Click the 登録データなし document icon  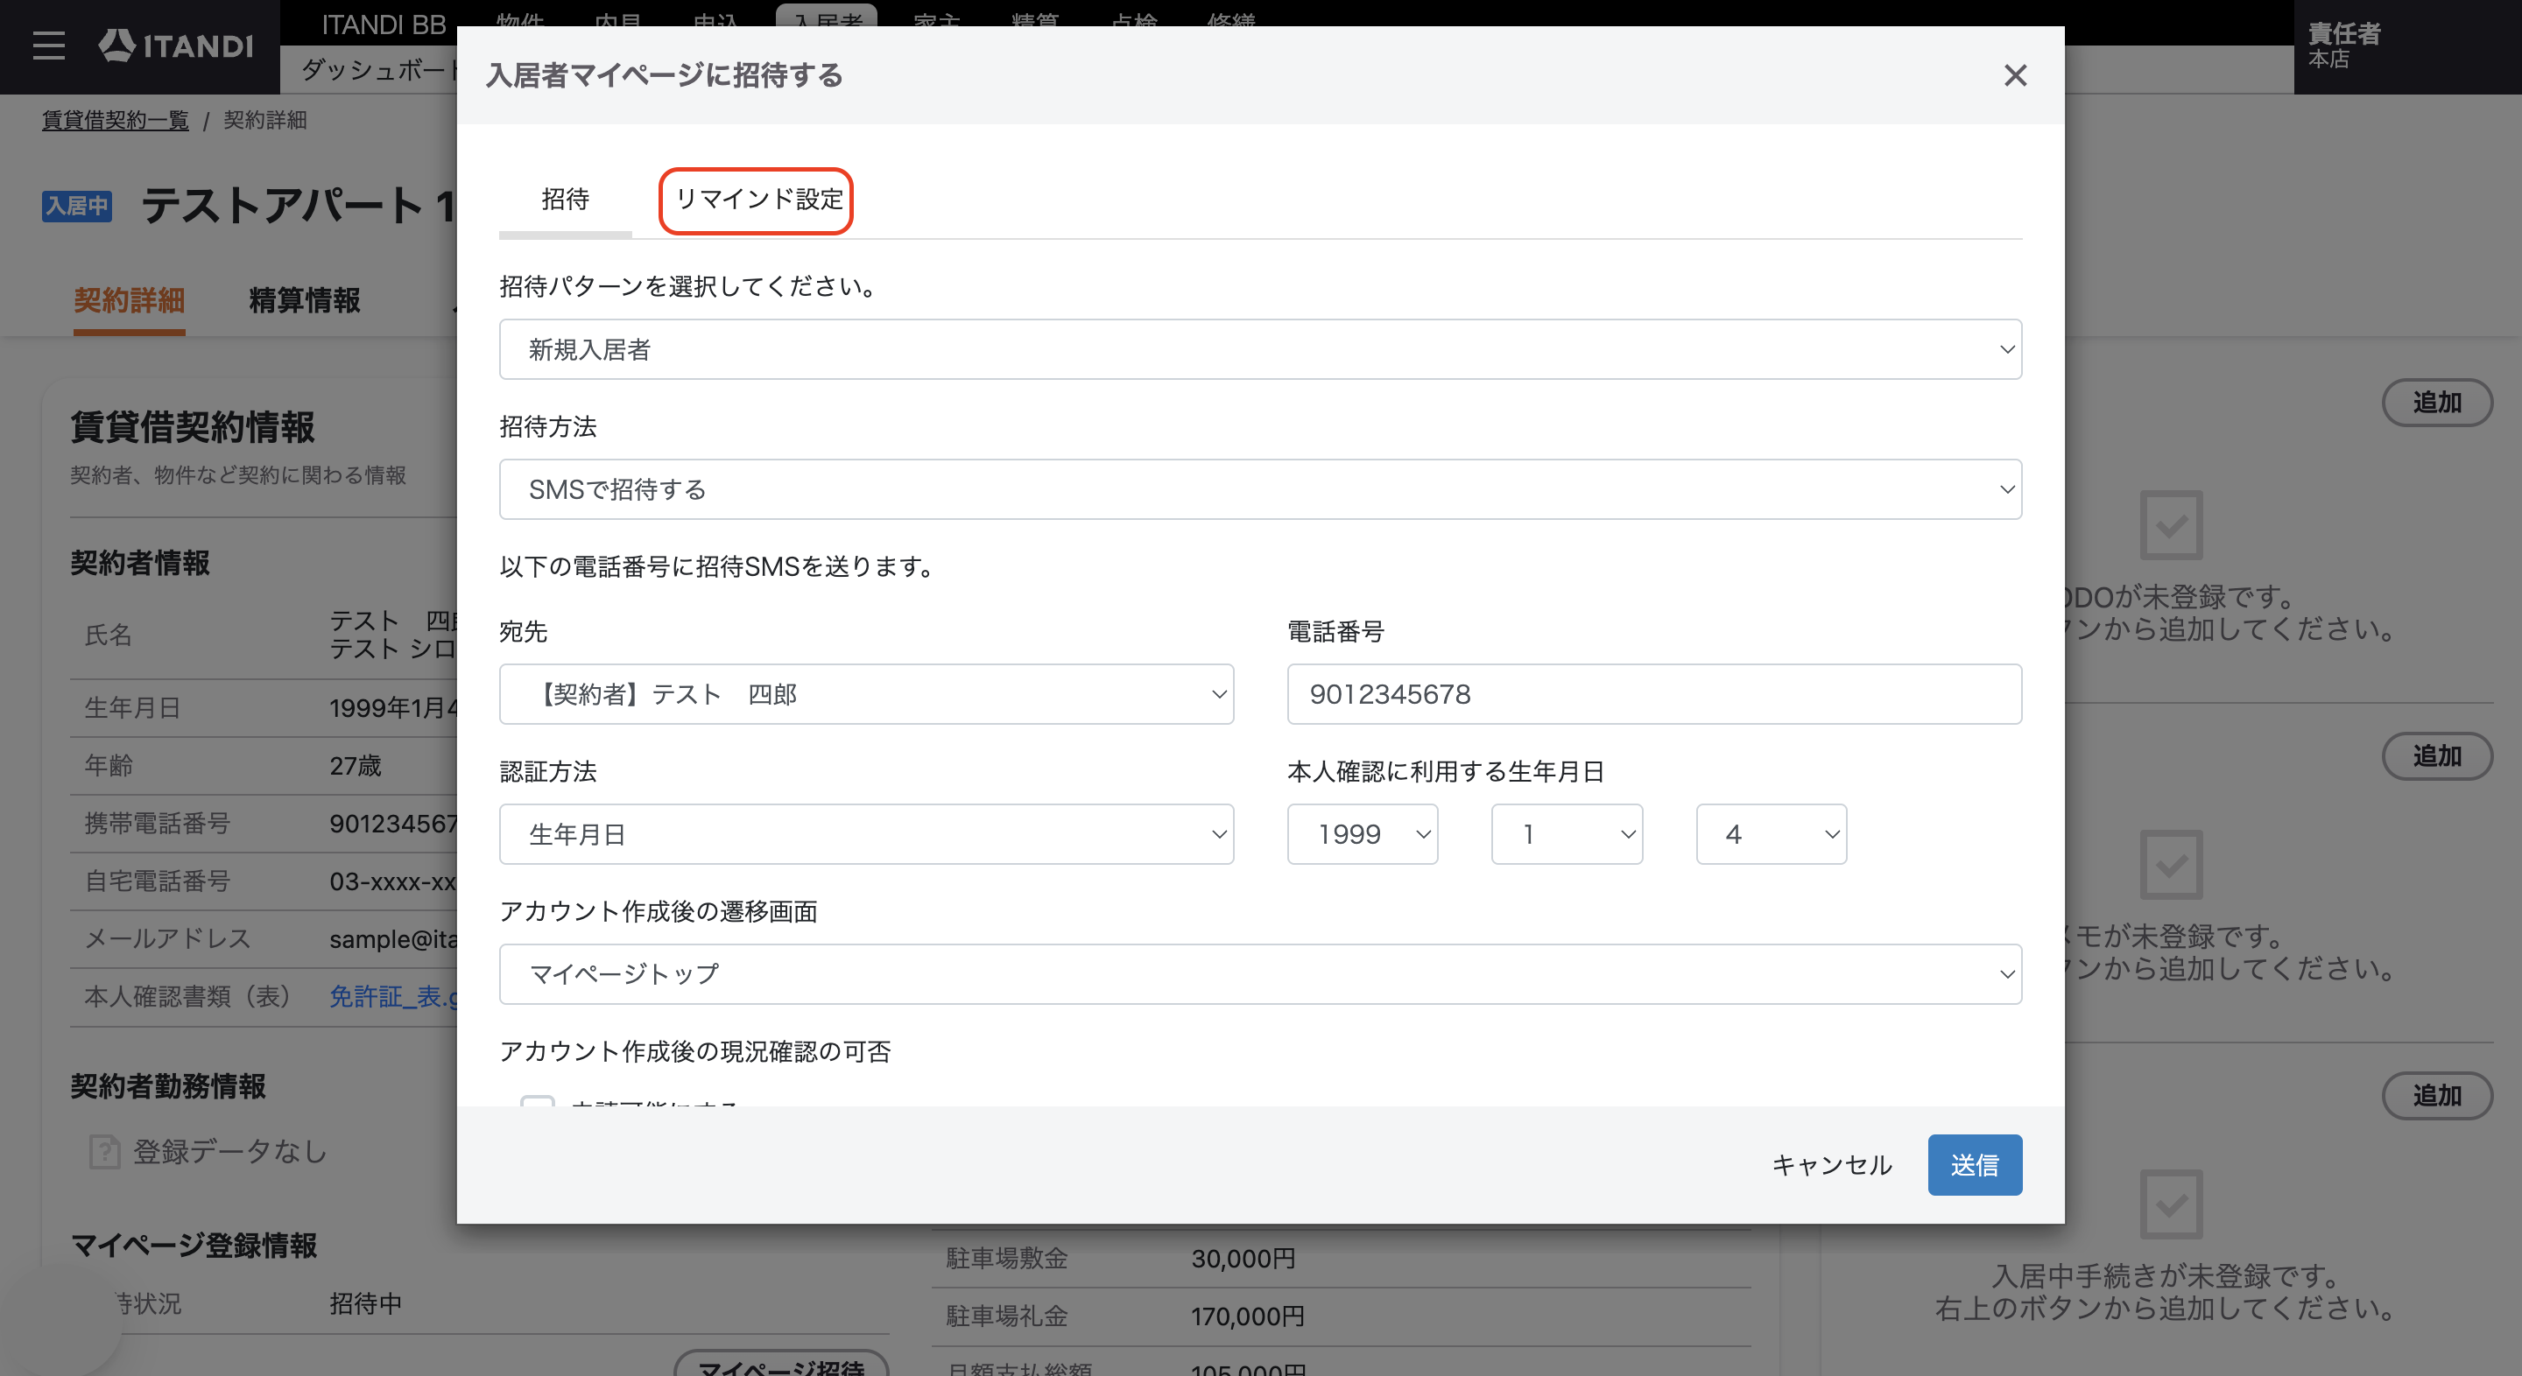(105, 1151)
